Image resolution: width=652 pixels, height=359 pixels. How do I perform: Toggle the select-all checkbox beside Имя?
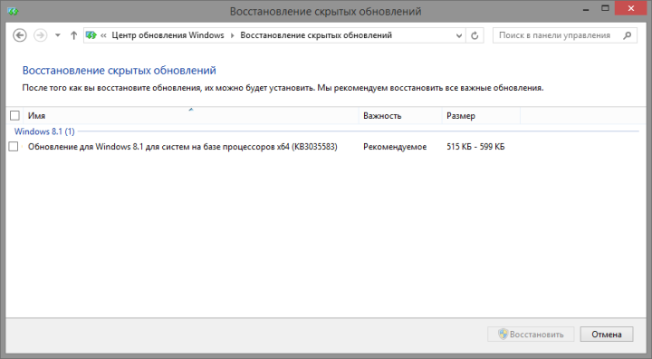click(x=14, y=115)
